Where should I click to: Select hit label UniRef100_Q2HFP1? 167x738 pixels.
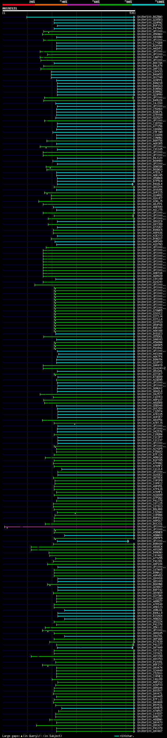coord(150,80)
